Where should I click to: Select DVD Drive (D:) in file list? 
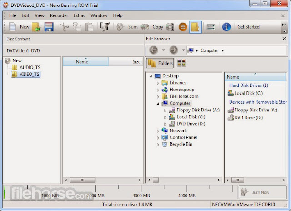246,117
